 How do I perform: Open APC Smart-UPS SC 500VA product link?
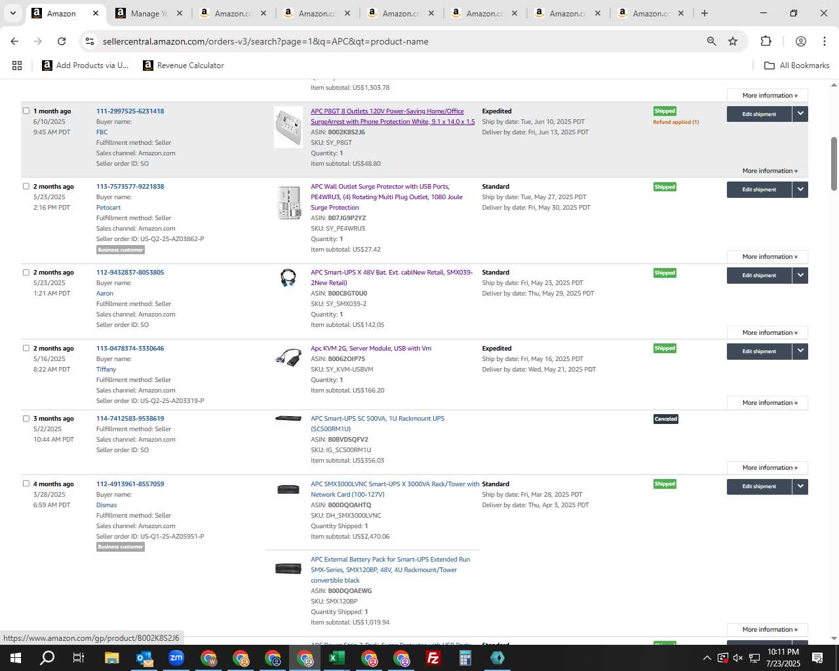(x=378, y=423)
